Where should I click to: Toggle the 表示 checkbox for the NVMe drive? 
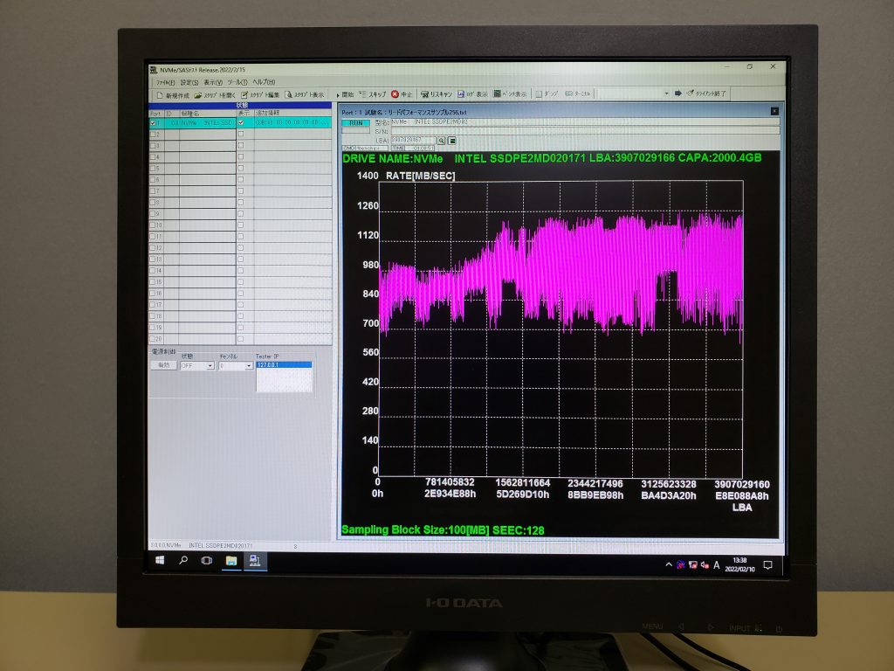(241, 123)
